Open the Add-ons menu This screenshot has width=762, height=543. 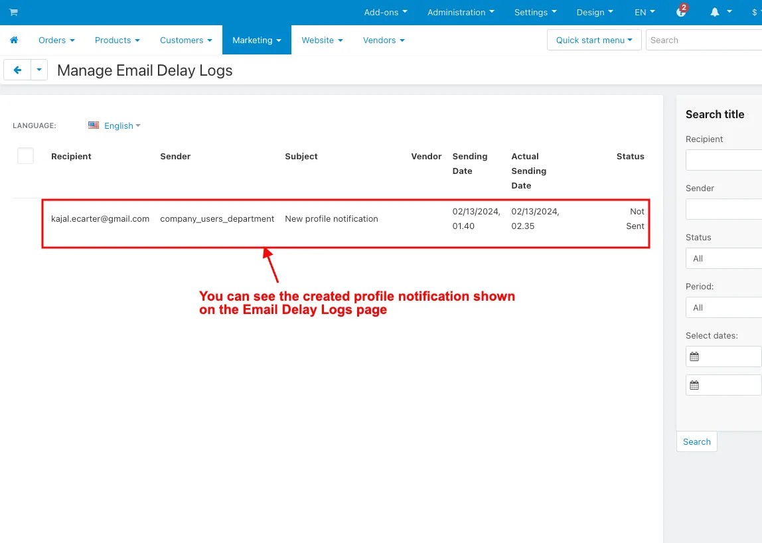point(386,12)
